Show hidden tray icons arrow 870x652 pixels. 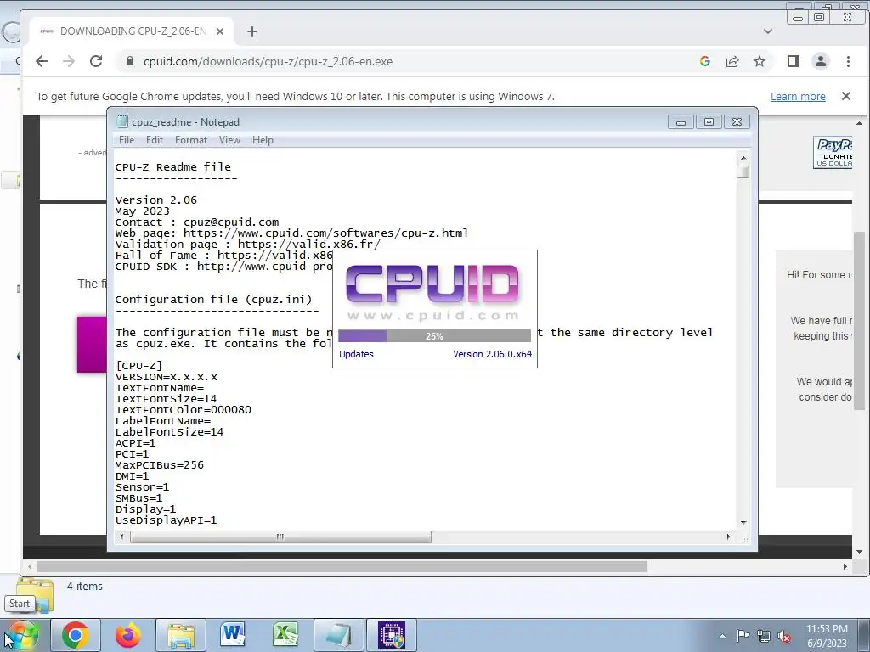(722, 636)
